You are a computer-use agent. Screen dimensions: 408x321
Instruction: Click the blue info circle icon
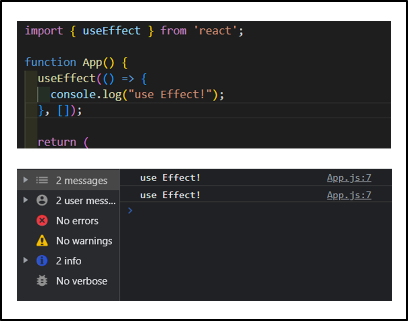(42, 261)
